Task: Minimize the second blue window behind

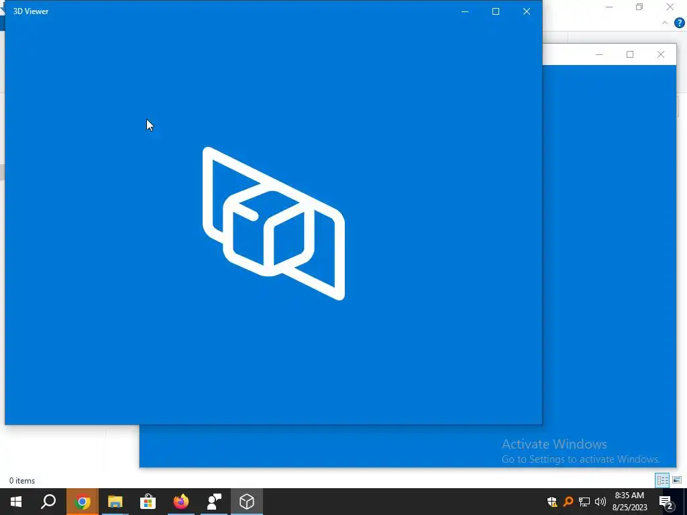Action: (599, 54)
